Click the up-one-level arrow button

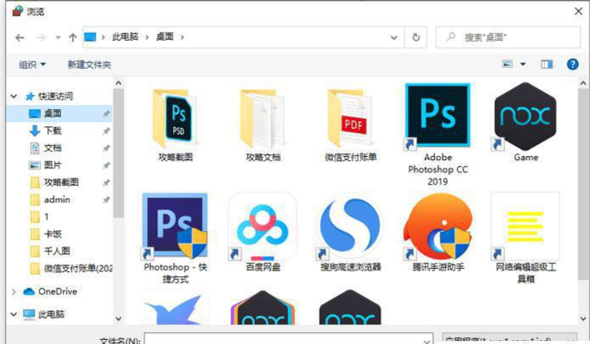[x=73, y=37]
